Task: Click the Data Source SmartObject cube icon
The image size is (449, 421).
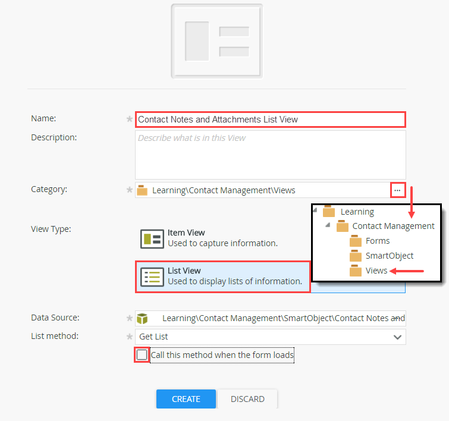Action: click(142, 319)
